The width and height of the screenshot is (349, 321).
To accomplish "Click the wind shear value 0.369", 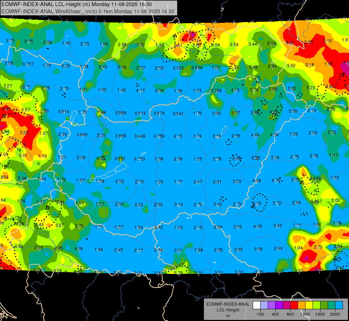I will (x=216, y=91).
